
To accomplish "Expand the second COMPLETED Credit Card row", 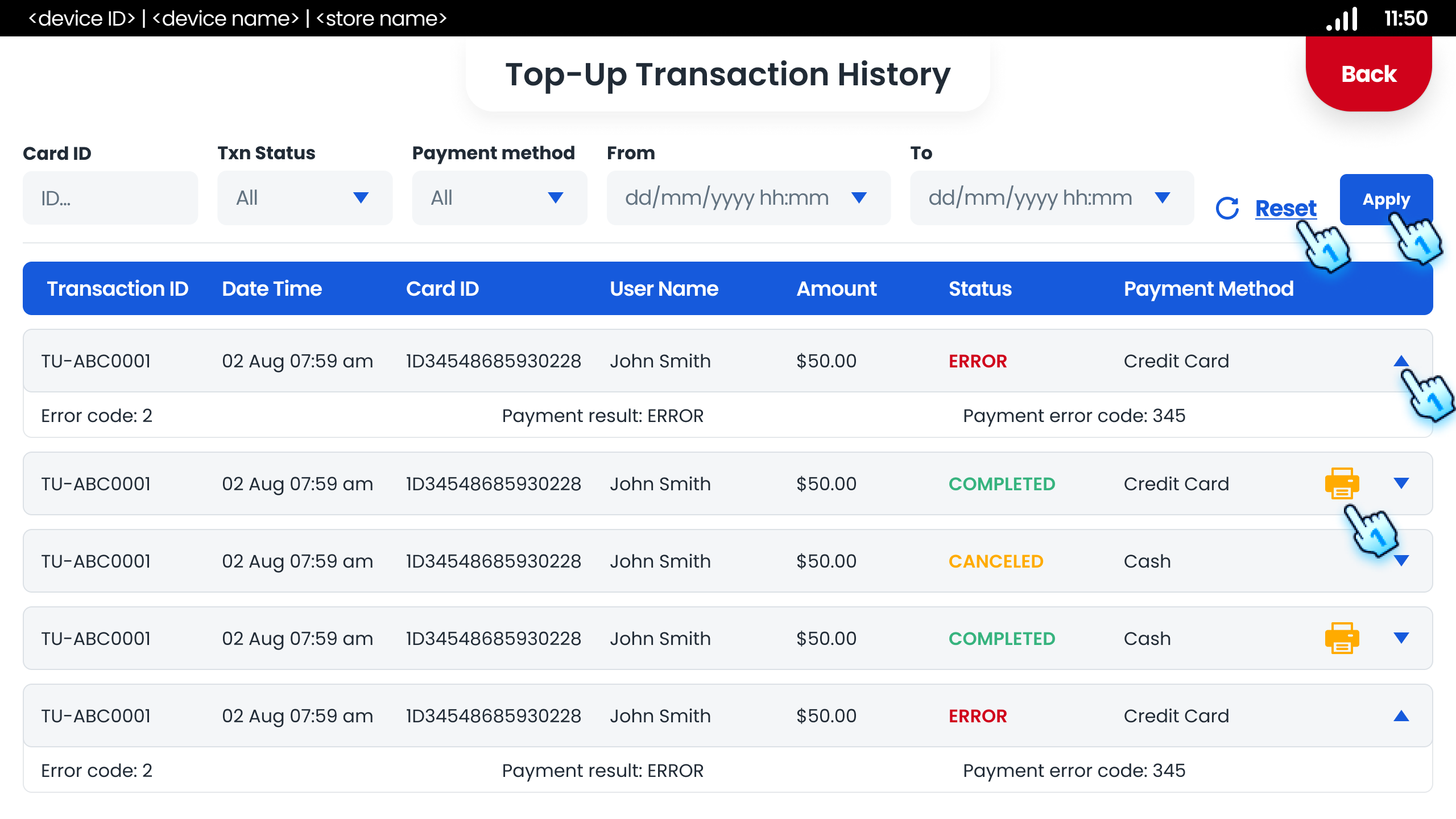I will 1401,483.
